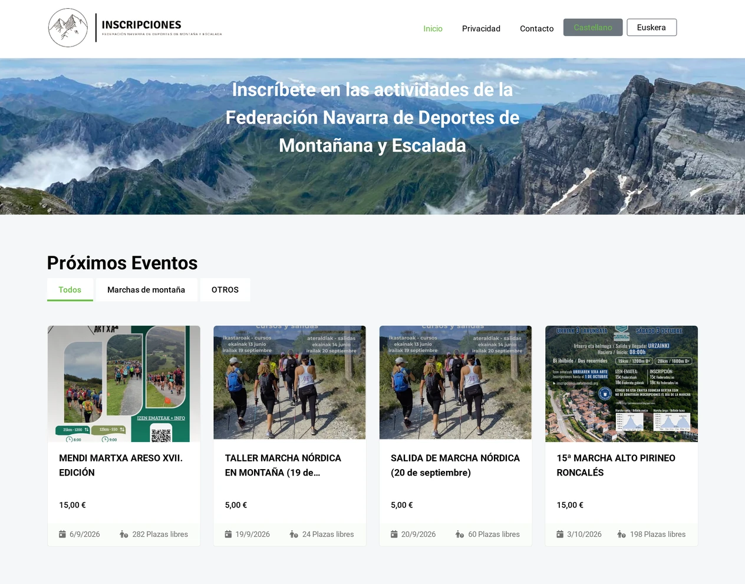The height and width of the screenshot is (584, 745).
Task: Open TALLER MARCHA NÓRDICA EN MONTAÑA title
Action: tap(283, 465)
